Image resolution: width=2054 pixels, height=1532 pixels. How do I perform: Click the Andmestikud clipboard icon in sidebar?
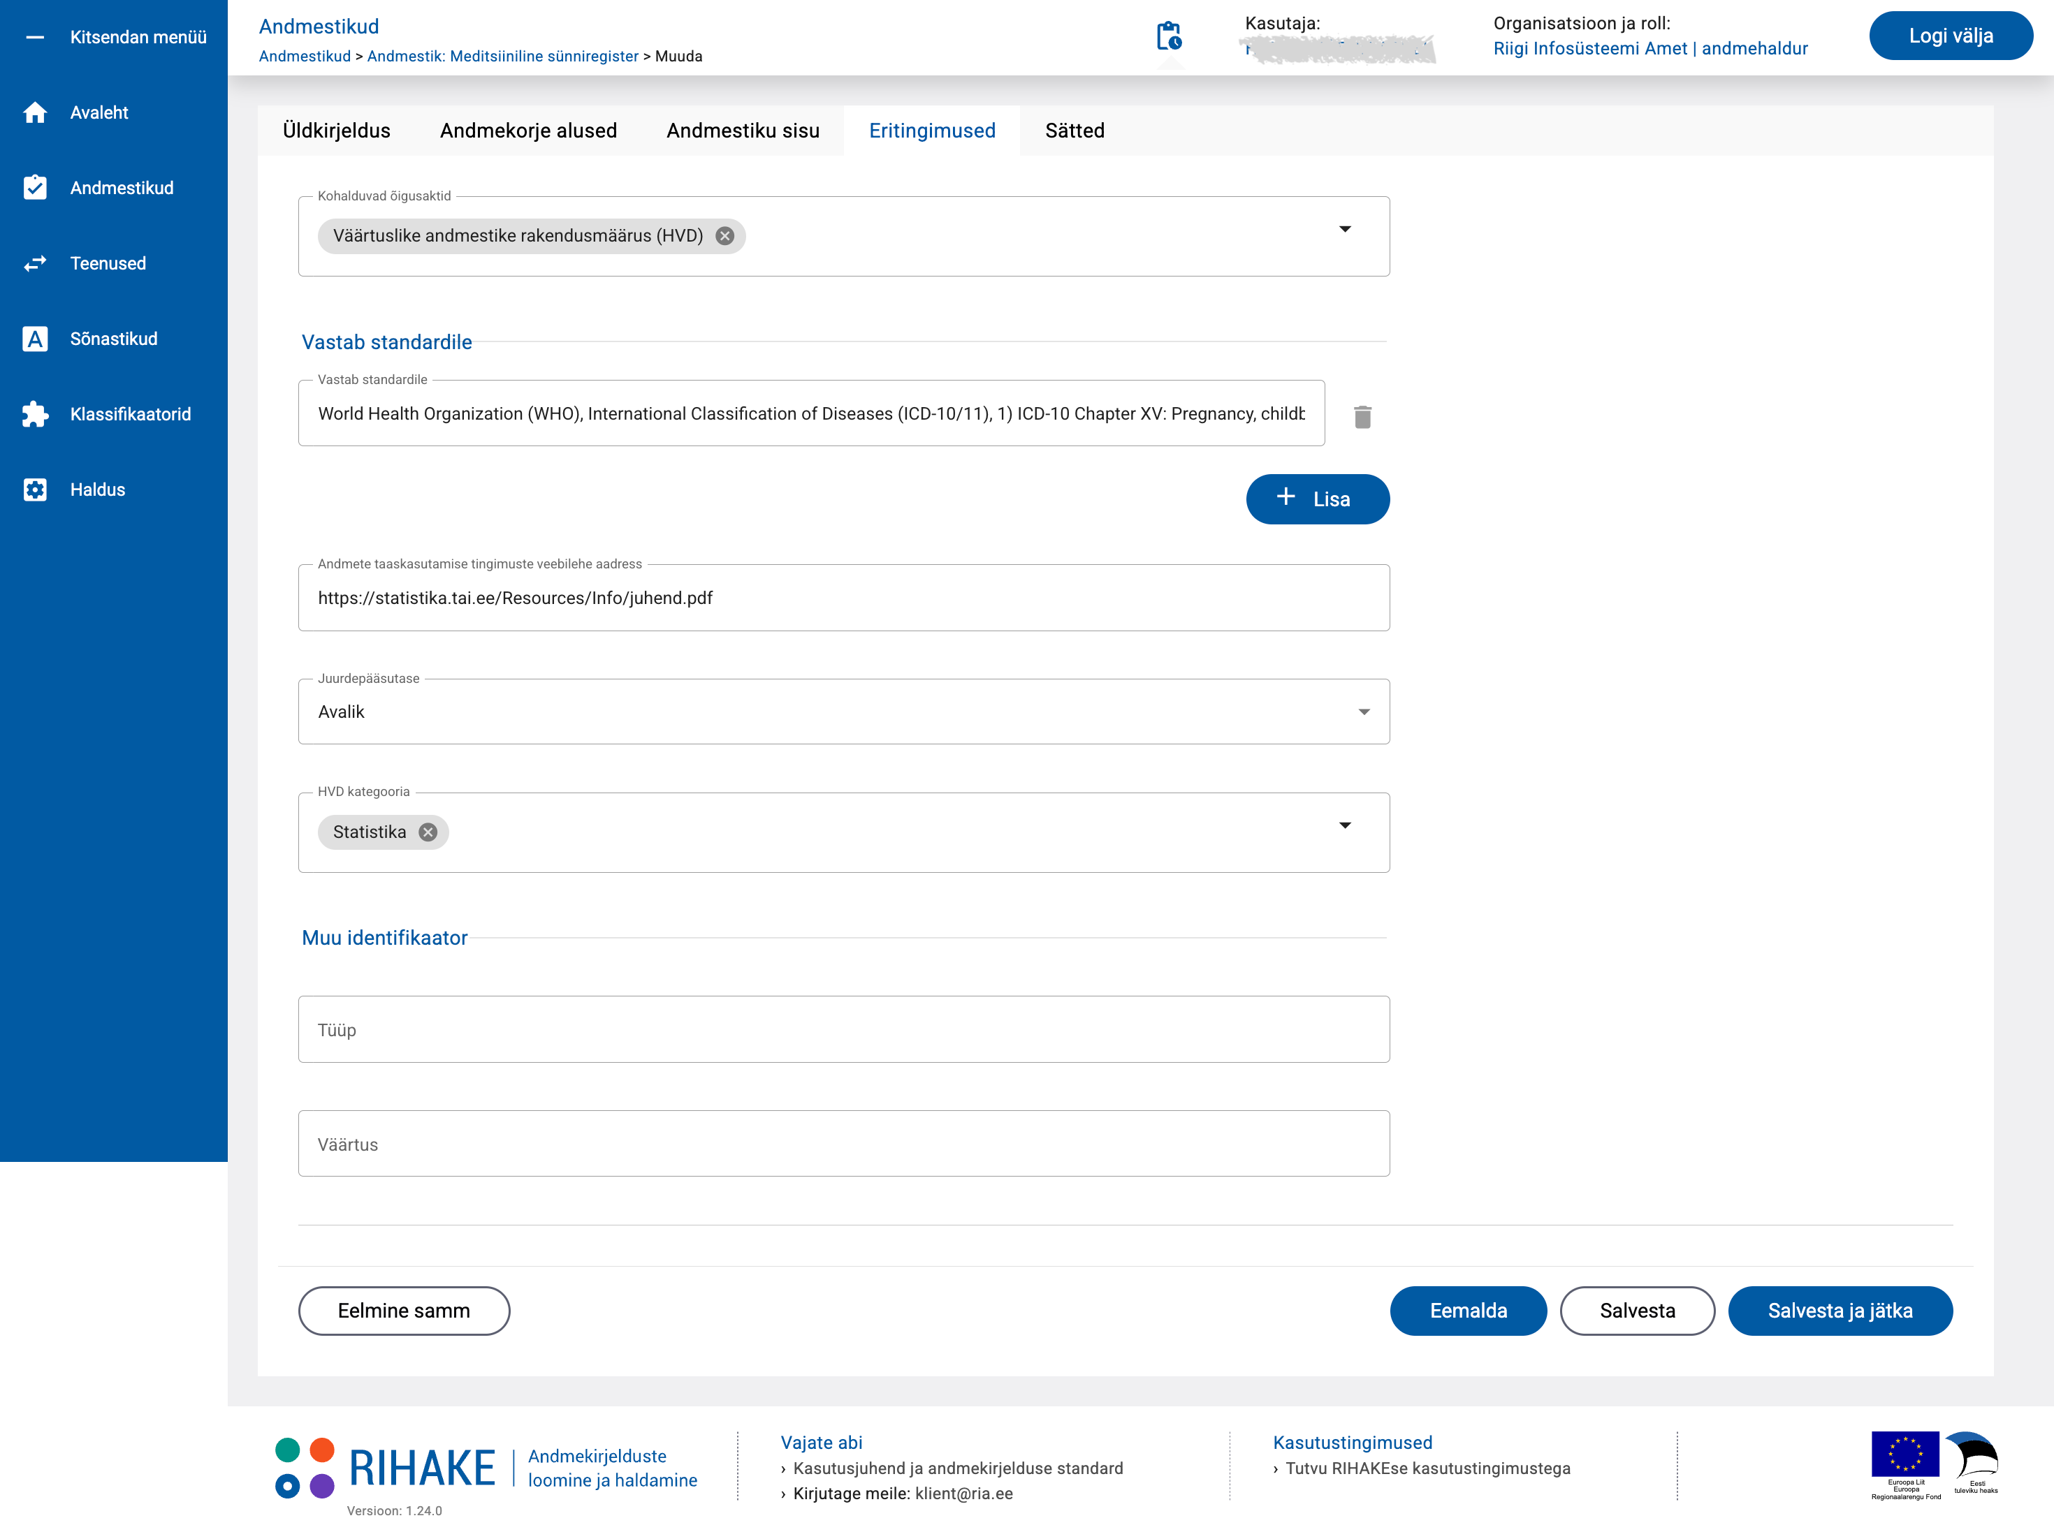35,187
